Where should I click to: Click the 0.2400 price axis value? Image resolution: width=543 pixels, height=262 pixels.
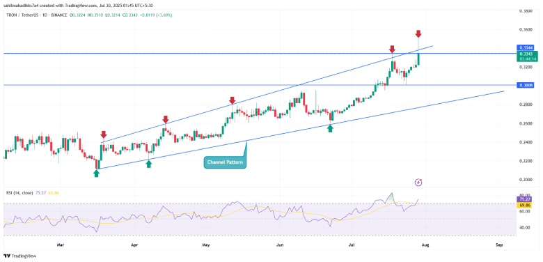pyautogui.click(x=526, y=142)
